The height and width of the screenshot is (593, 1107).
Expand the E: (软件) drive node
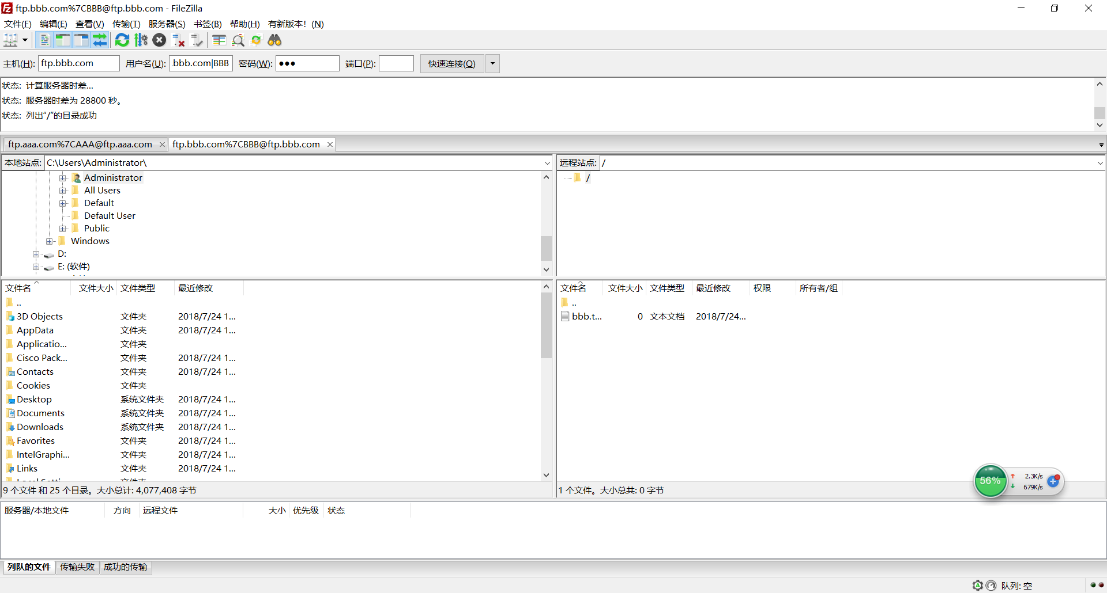[36, 267]
